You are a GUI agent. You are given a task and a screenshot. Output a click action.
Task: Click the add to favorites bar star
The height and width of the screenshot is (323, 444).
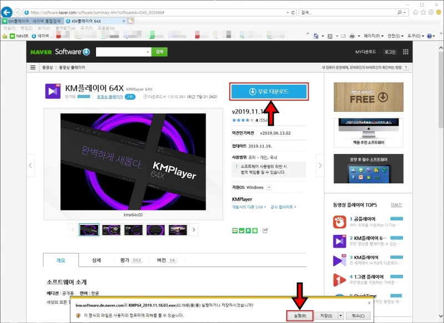coord(4,36)
